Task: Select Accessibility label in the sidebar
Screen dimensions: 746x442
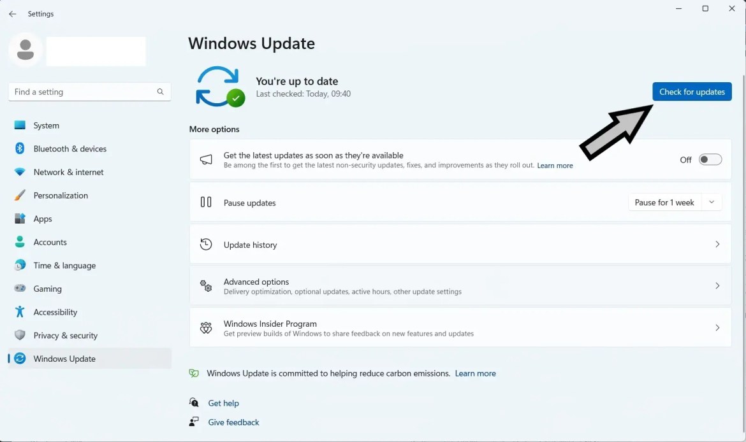Action: click(x=55, y=312)
